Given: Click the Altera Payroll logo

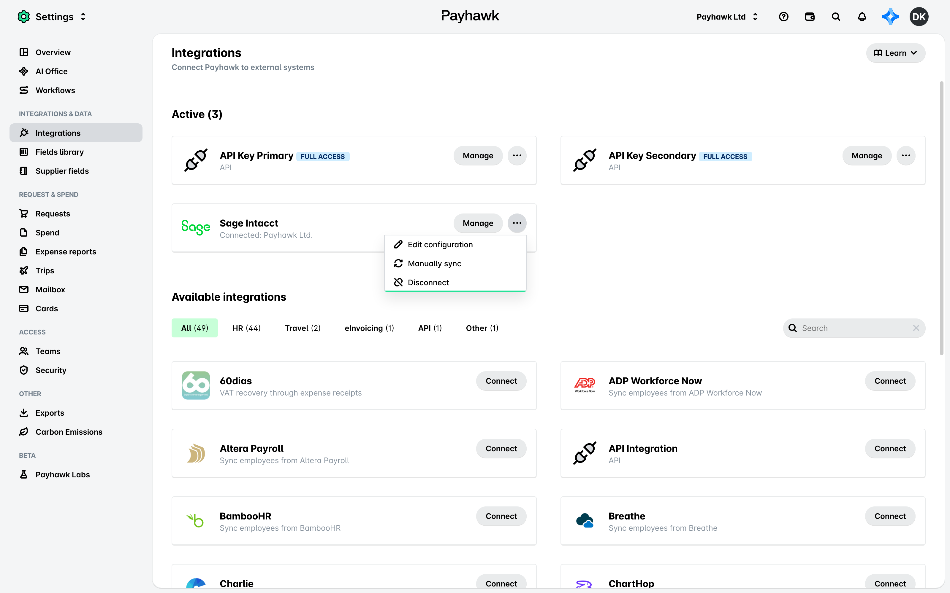Looking at the screenshot, I should [196, 453].
